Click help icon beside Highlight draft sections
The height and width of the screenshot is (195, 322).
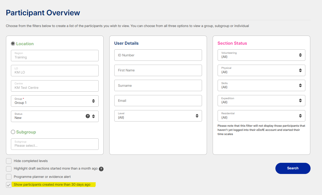101,169
